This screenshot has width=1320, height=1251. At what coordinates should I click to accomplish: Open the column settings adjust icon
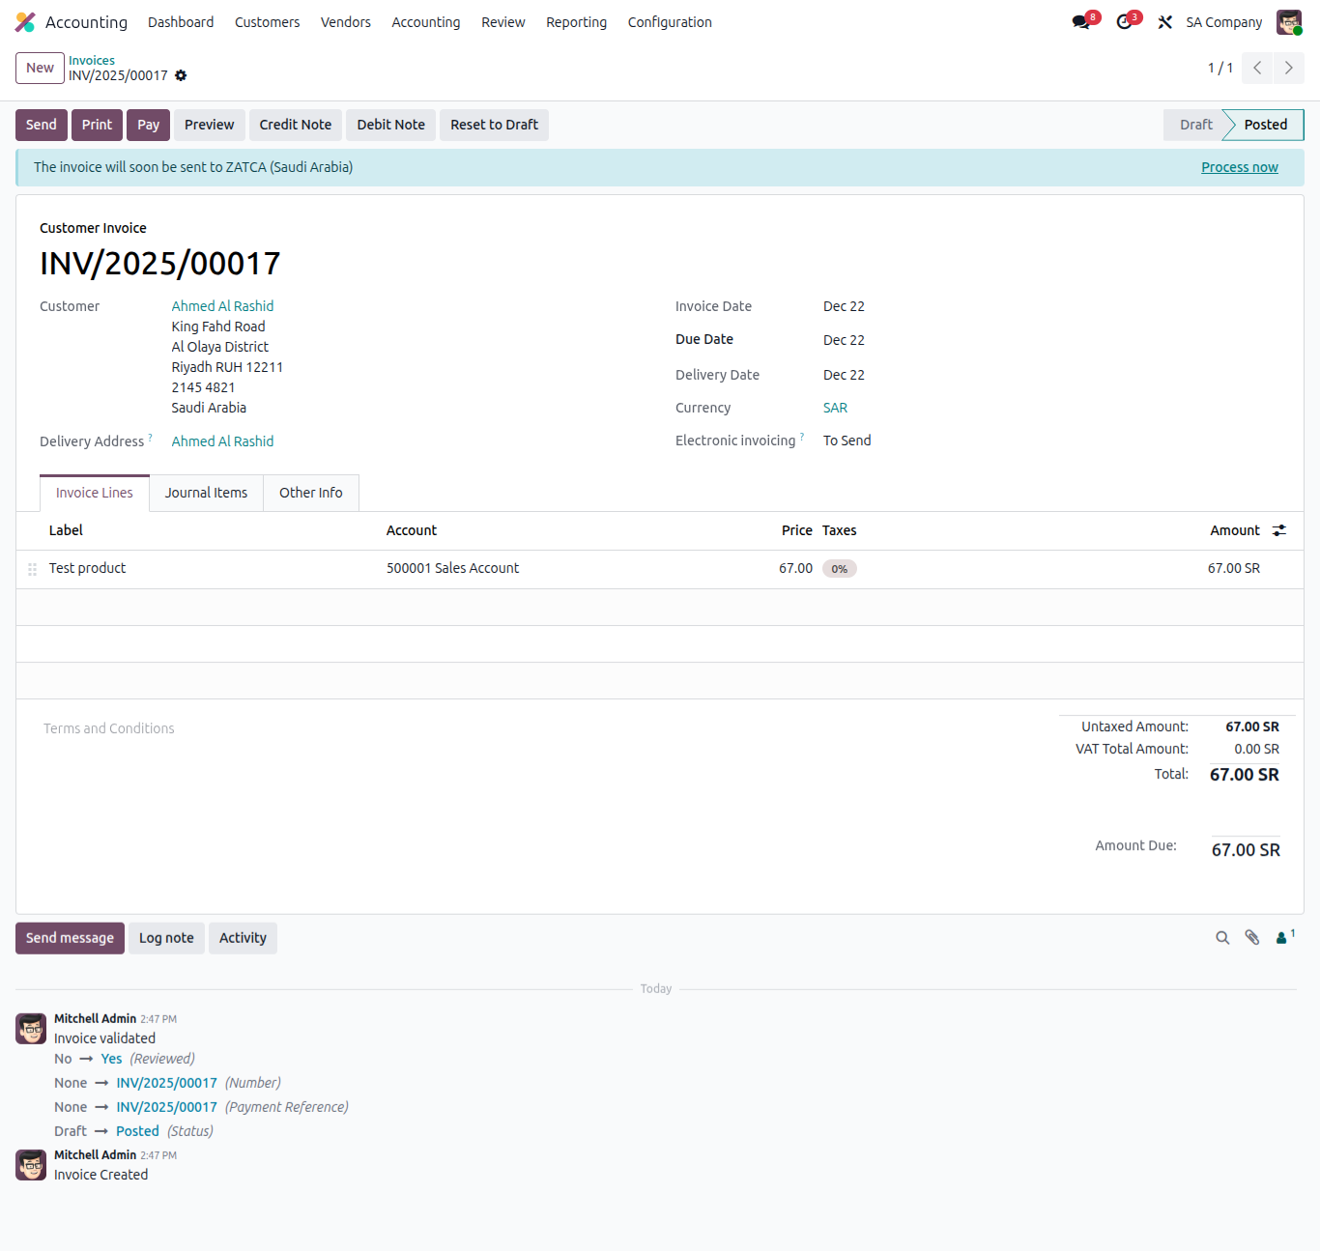pyautogui.click(x=1279, y=530)
